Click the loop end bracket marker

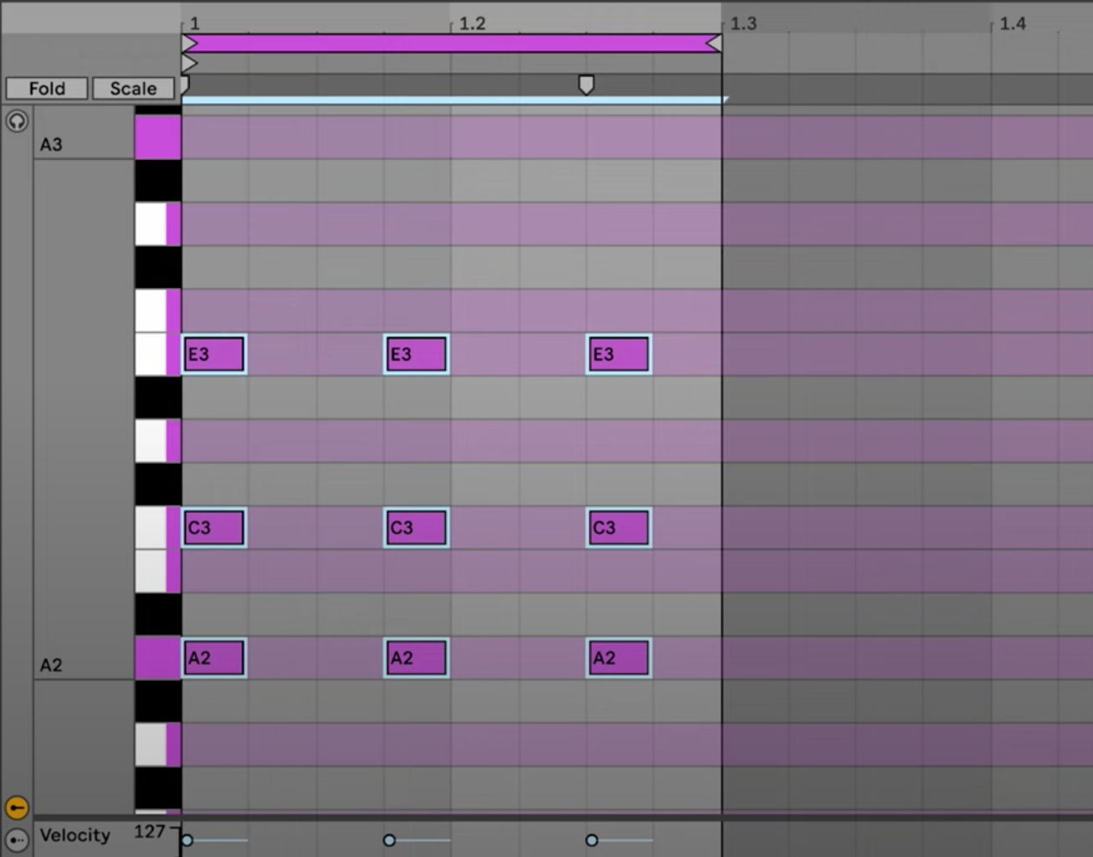(x=714, y=44)
